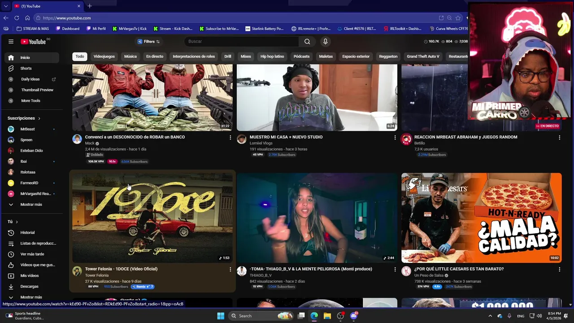Select the Música filter chip
The image size is (574, 323).
click(130, 57)
